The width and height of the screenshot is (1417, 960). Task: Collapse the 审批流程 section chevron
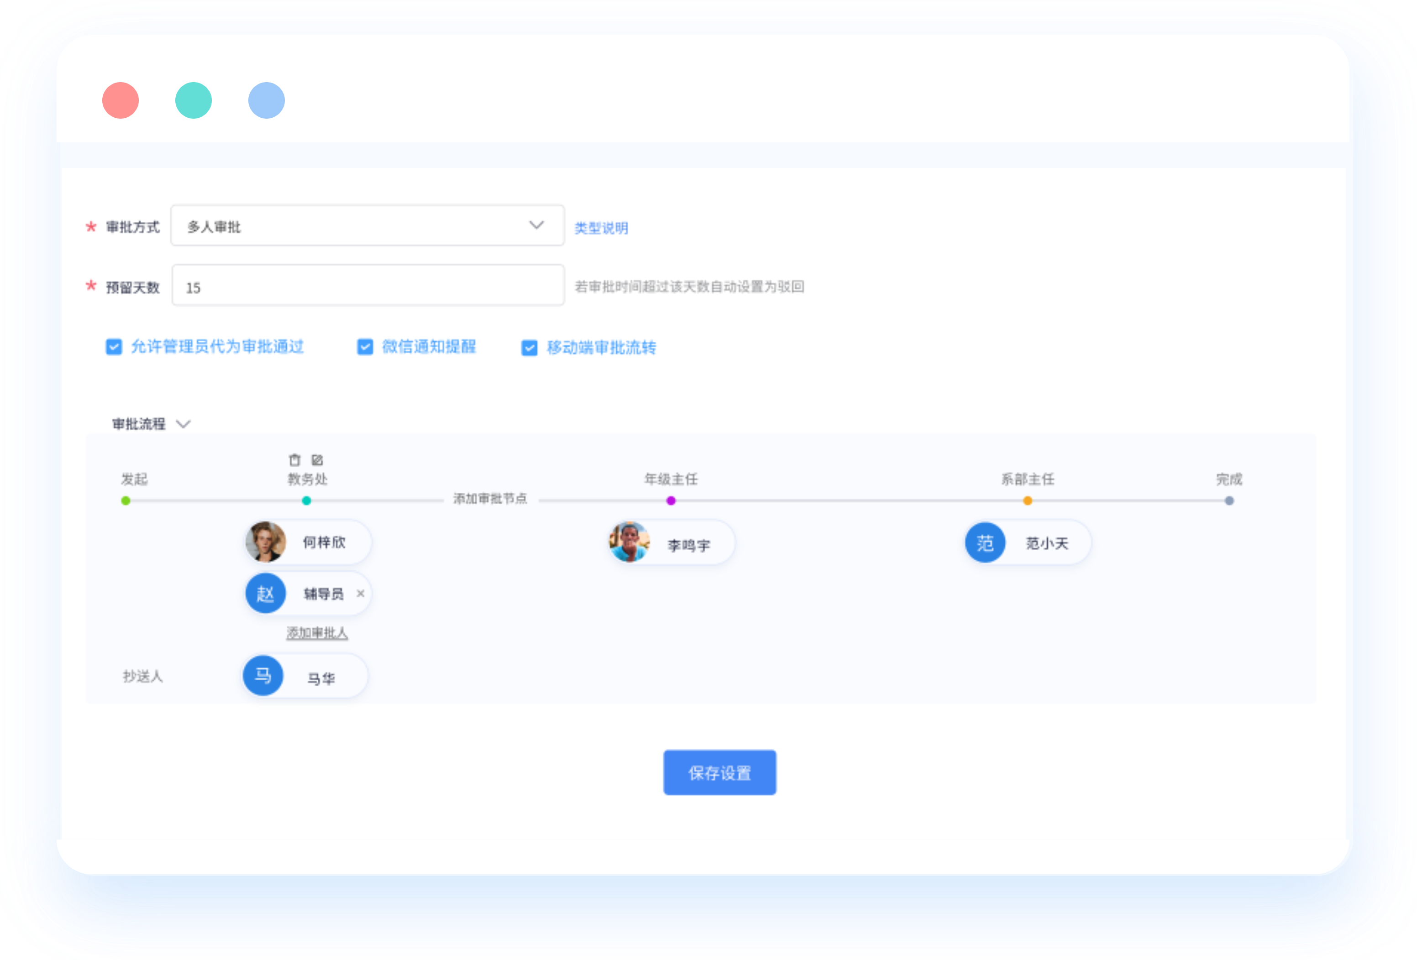[183, 423]
